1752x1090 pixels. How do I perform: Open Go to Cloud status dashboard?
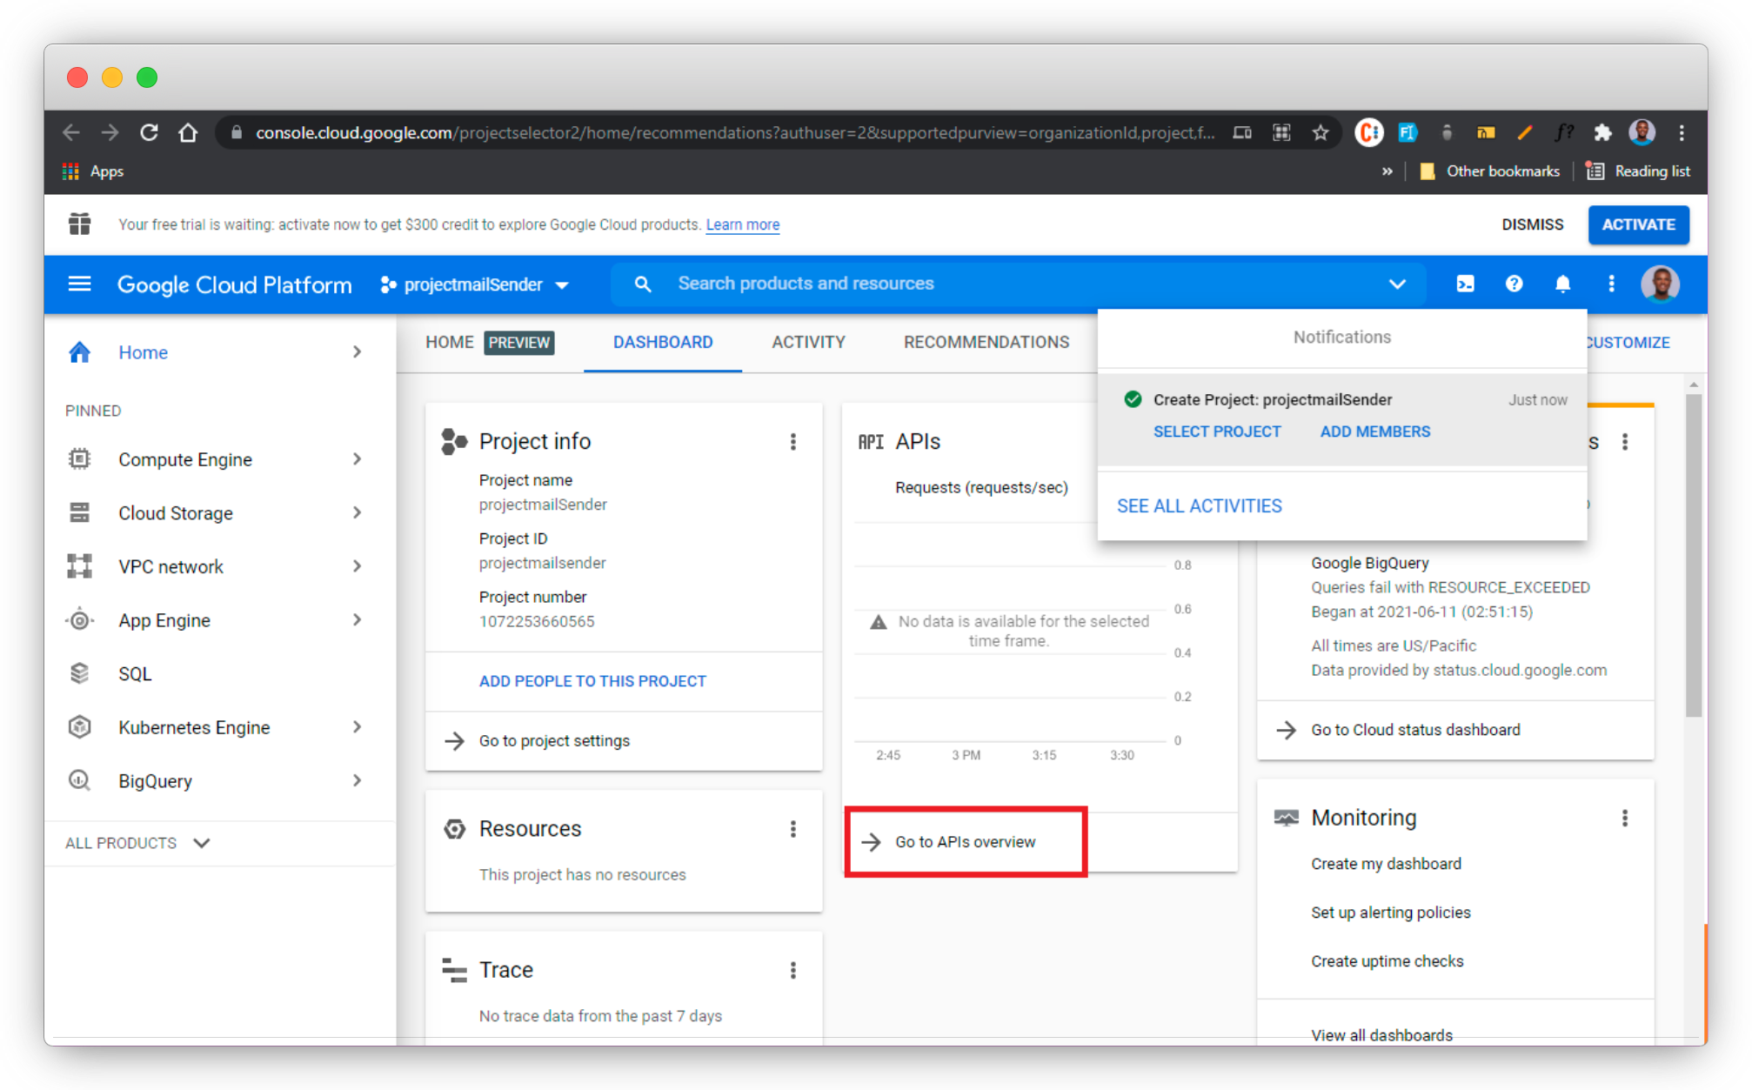pyautogui.click(x=1415, y=730)
